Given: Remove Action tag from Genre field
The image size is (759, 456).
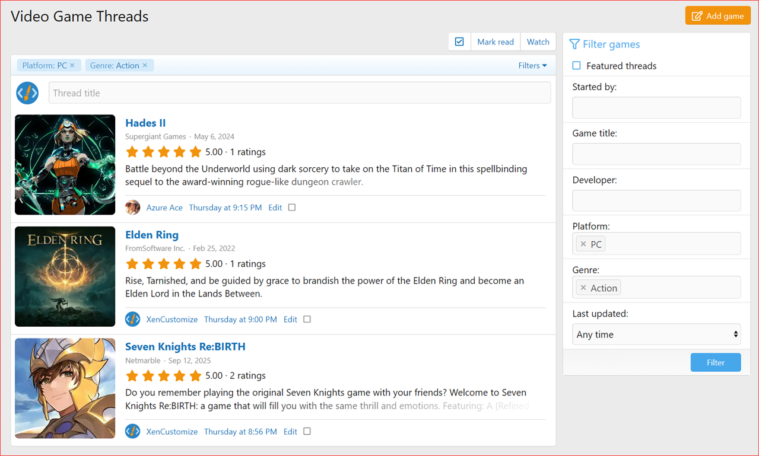Looking at the screenshot, I should coord(583,288).
